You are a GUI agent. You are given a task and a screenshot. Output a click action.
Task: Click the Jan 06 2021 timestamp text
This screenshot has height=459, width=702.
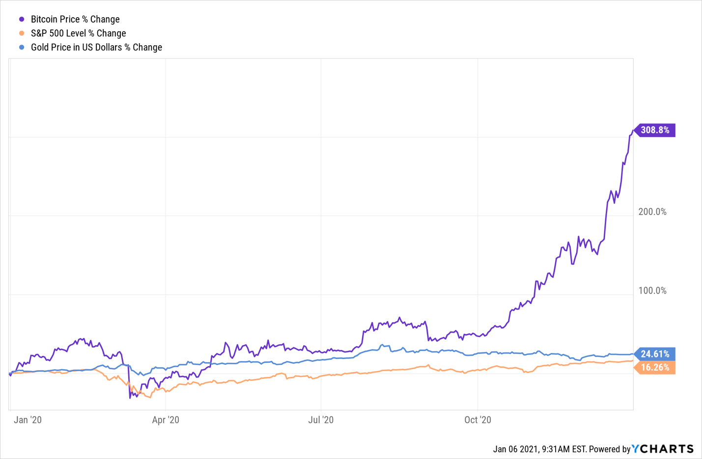tap(539, 449)
